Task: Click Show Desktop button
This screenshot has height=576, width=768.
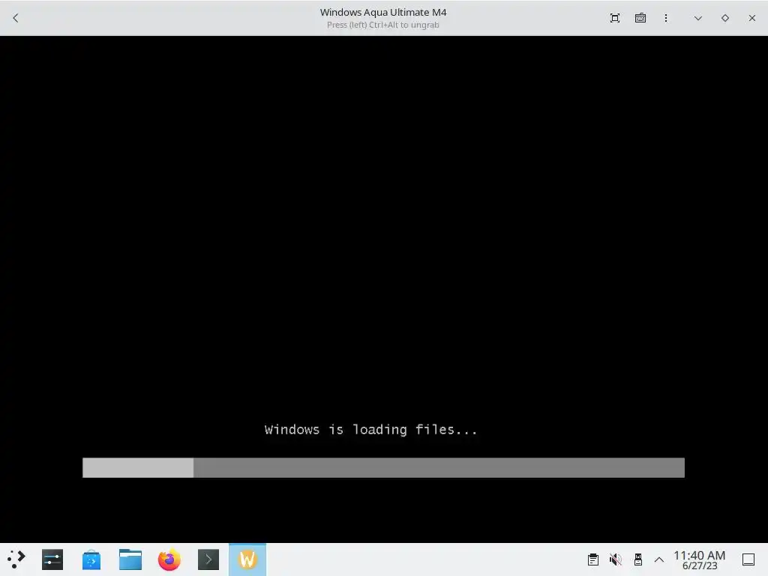Action: point(748,559)
